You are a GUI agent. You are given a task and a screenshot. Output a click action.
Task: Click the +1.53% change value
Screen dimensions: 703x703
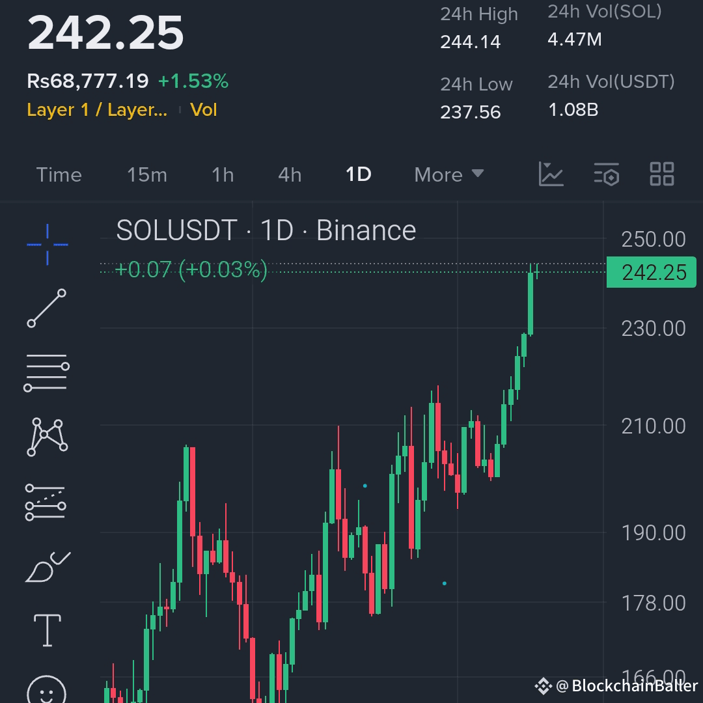click(x=193, y=81)
